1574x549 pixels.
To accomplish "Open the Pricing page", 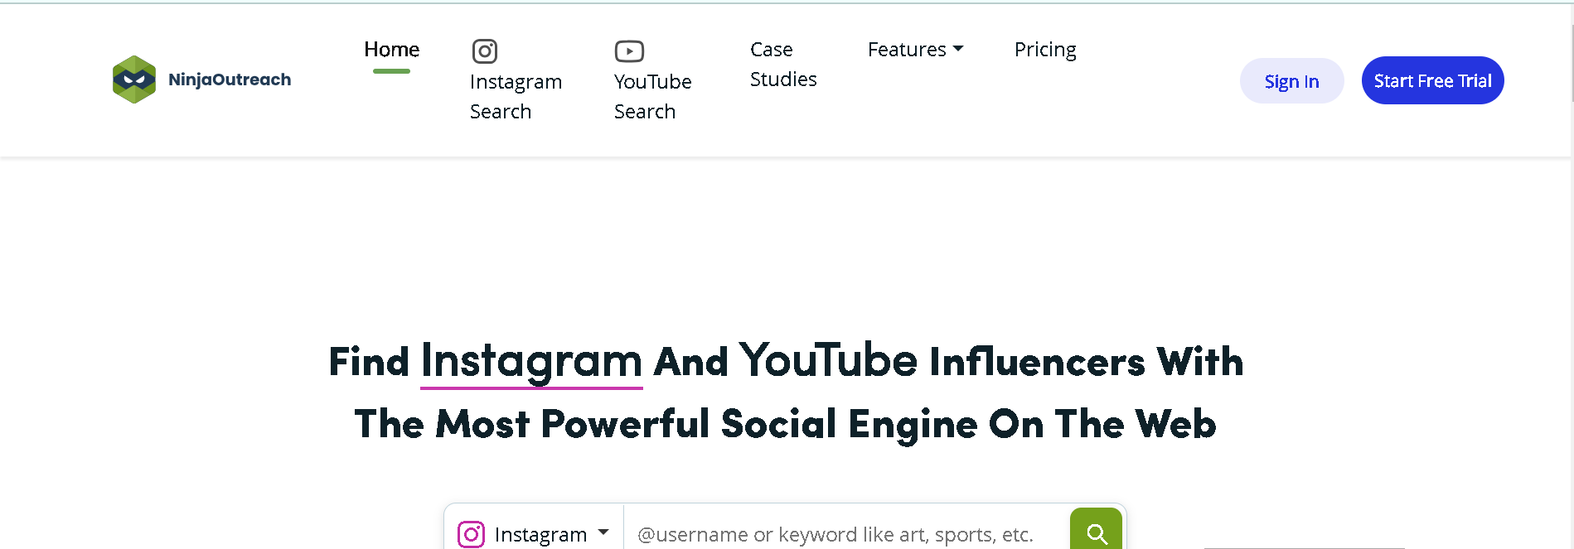I will pos(1045,51).
